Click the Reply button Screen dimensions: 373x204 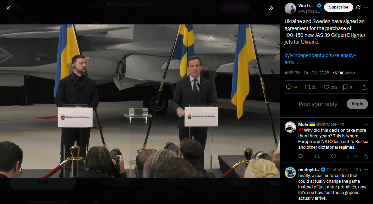357,104
